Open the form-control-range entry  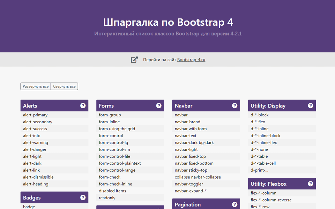pyautogui.click(x=130, y=170)
